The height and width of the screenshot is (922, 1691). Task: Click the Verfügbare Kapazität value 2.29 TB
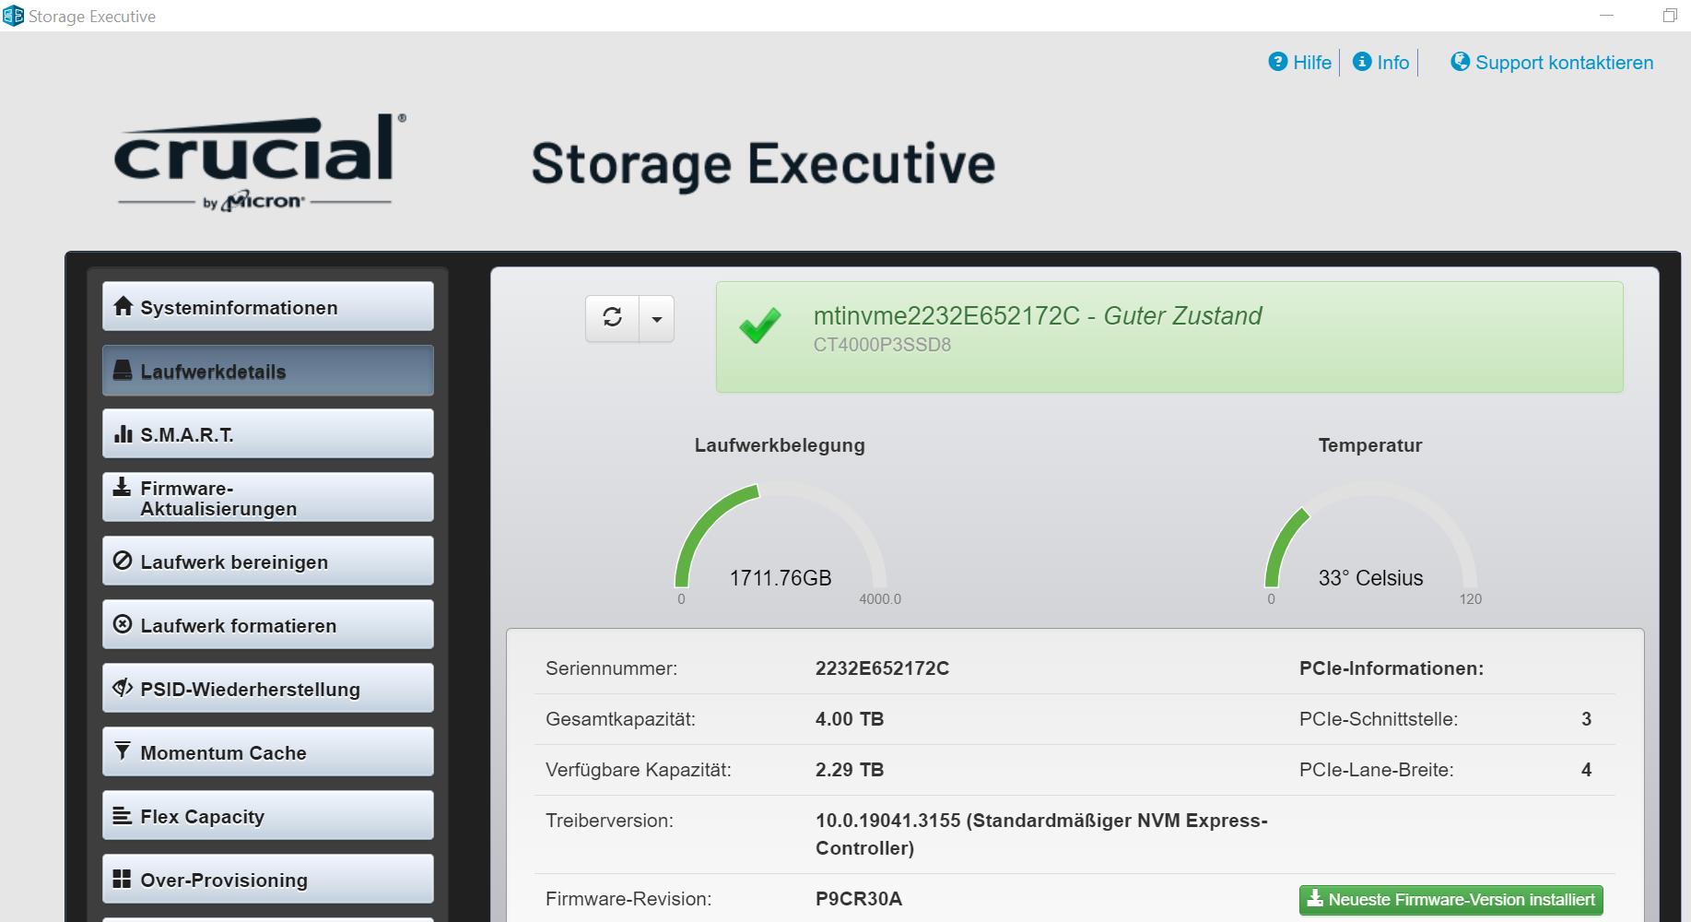(x=850, y=770)
